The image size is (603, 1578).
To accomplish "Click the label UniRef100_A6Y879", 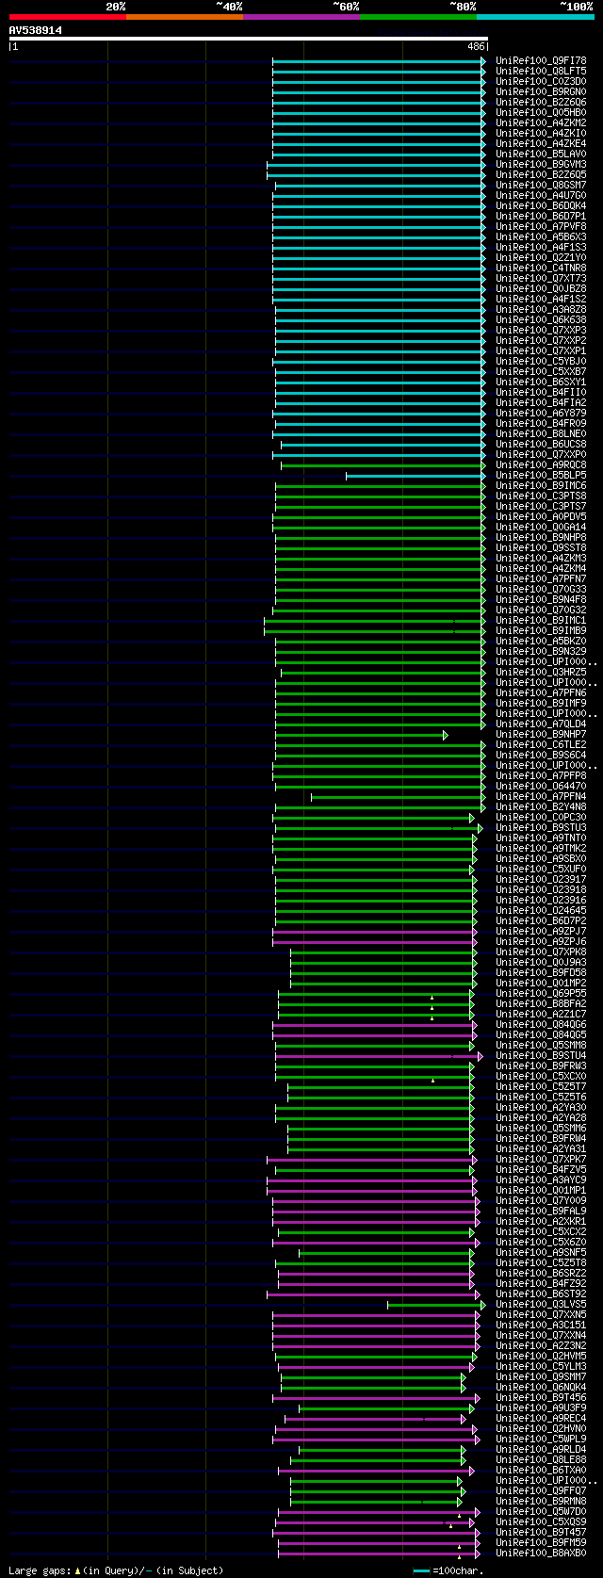I will click(x=541, y=414).
